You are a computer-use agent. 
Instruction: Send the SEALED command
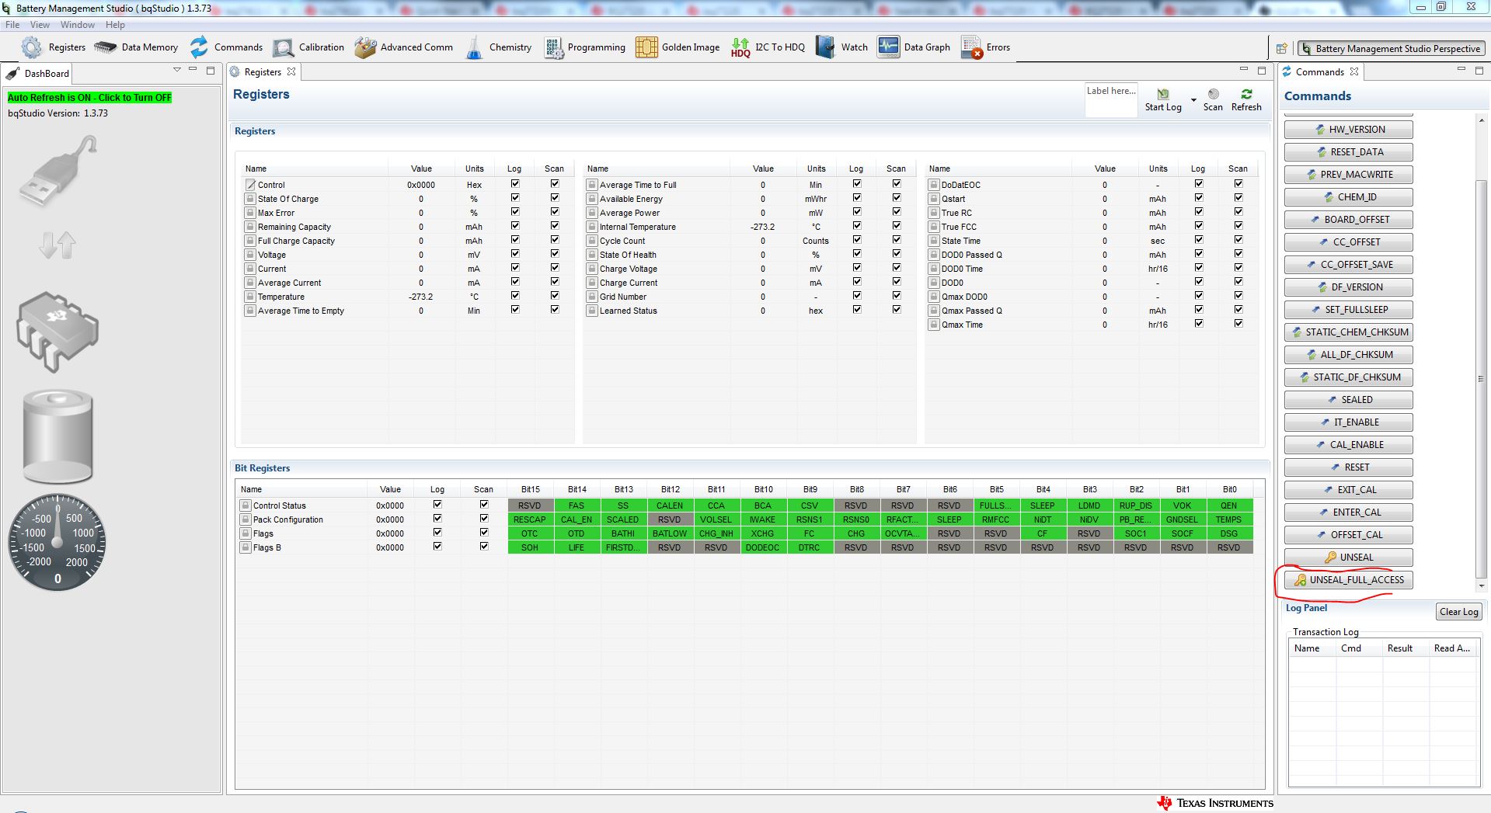pos(1349,400)
